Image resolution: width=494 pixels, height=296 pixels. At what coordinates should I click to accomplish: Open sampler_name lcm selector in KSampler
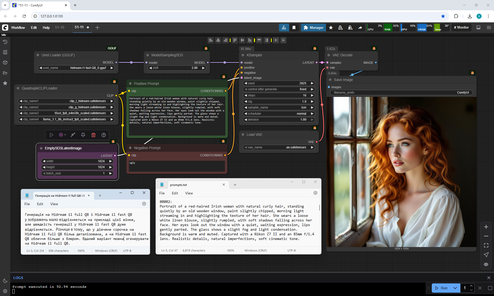point(279,107)
